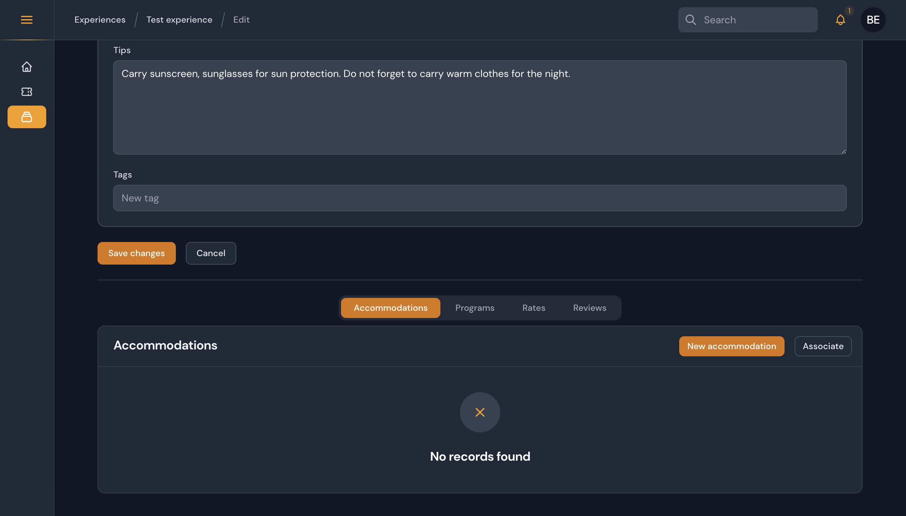Open Test experience breadcrumb link

tap(179, 20)
